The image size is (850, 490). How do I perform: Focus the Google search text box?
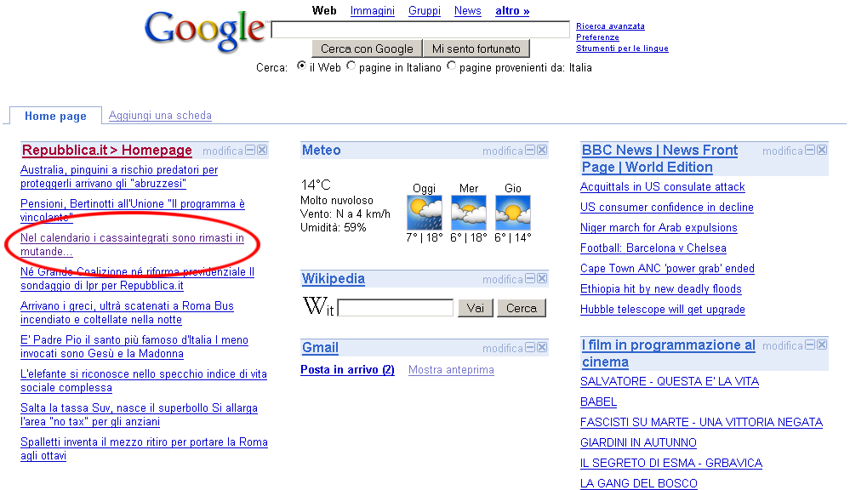click(x=420, y=30)
